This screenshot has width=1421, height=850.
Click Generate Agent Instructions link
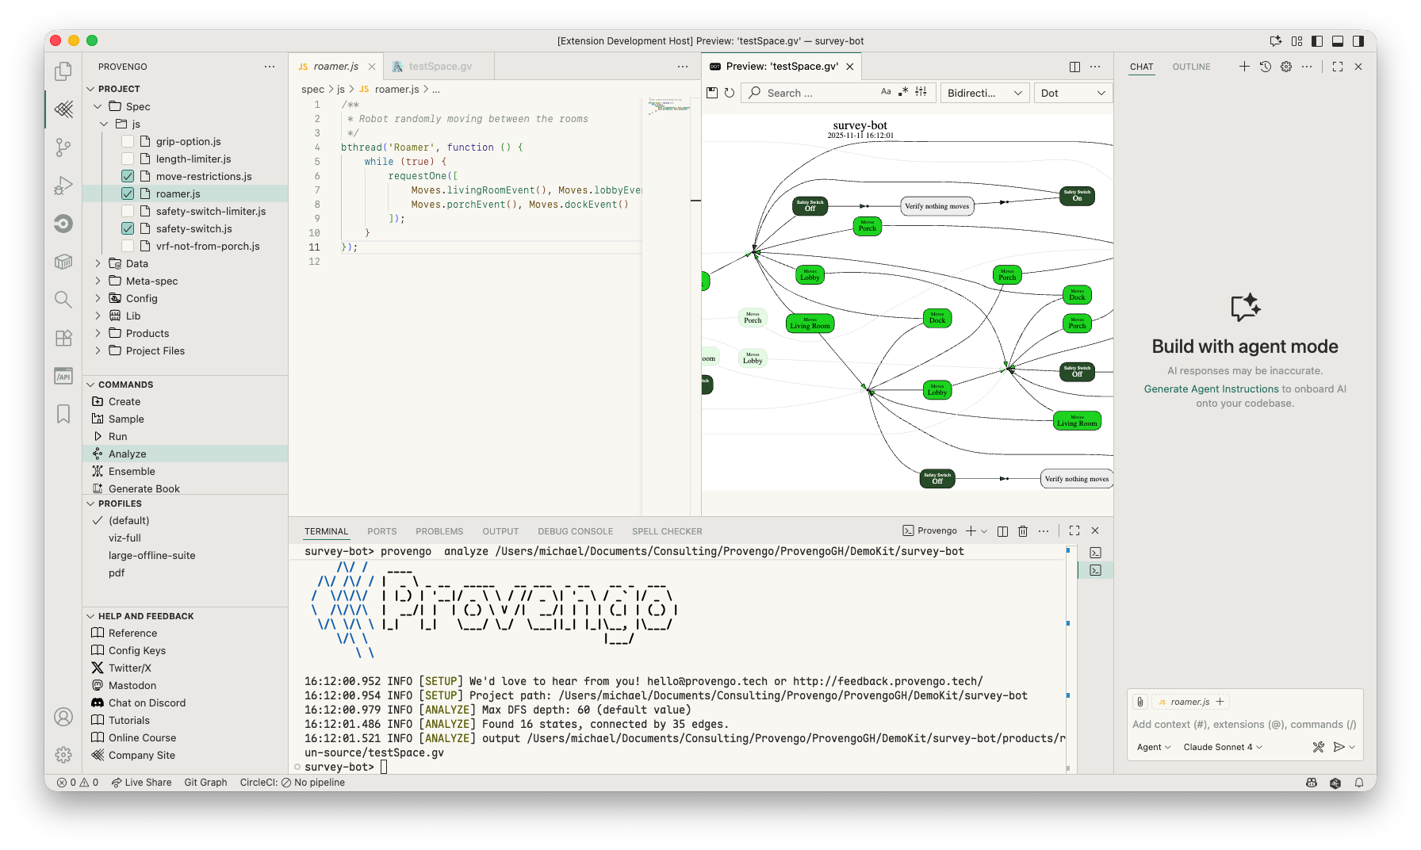pos(1211,389)
